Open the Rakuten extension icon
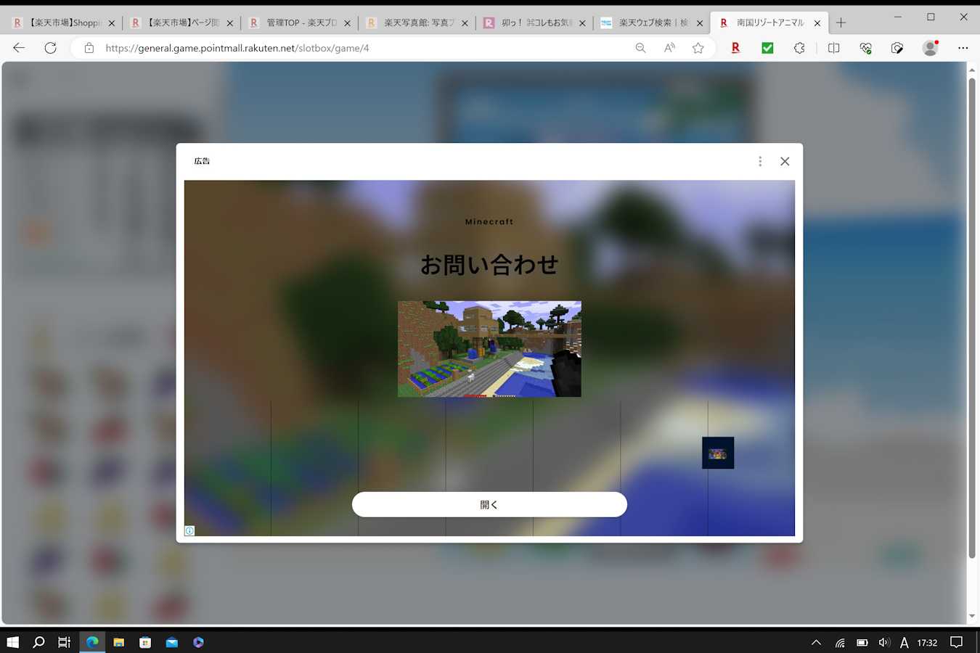980x653 pixels. tap(735, 48)
